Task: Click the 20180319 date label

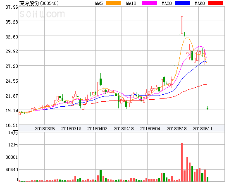Action: click(71, 129)
